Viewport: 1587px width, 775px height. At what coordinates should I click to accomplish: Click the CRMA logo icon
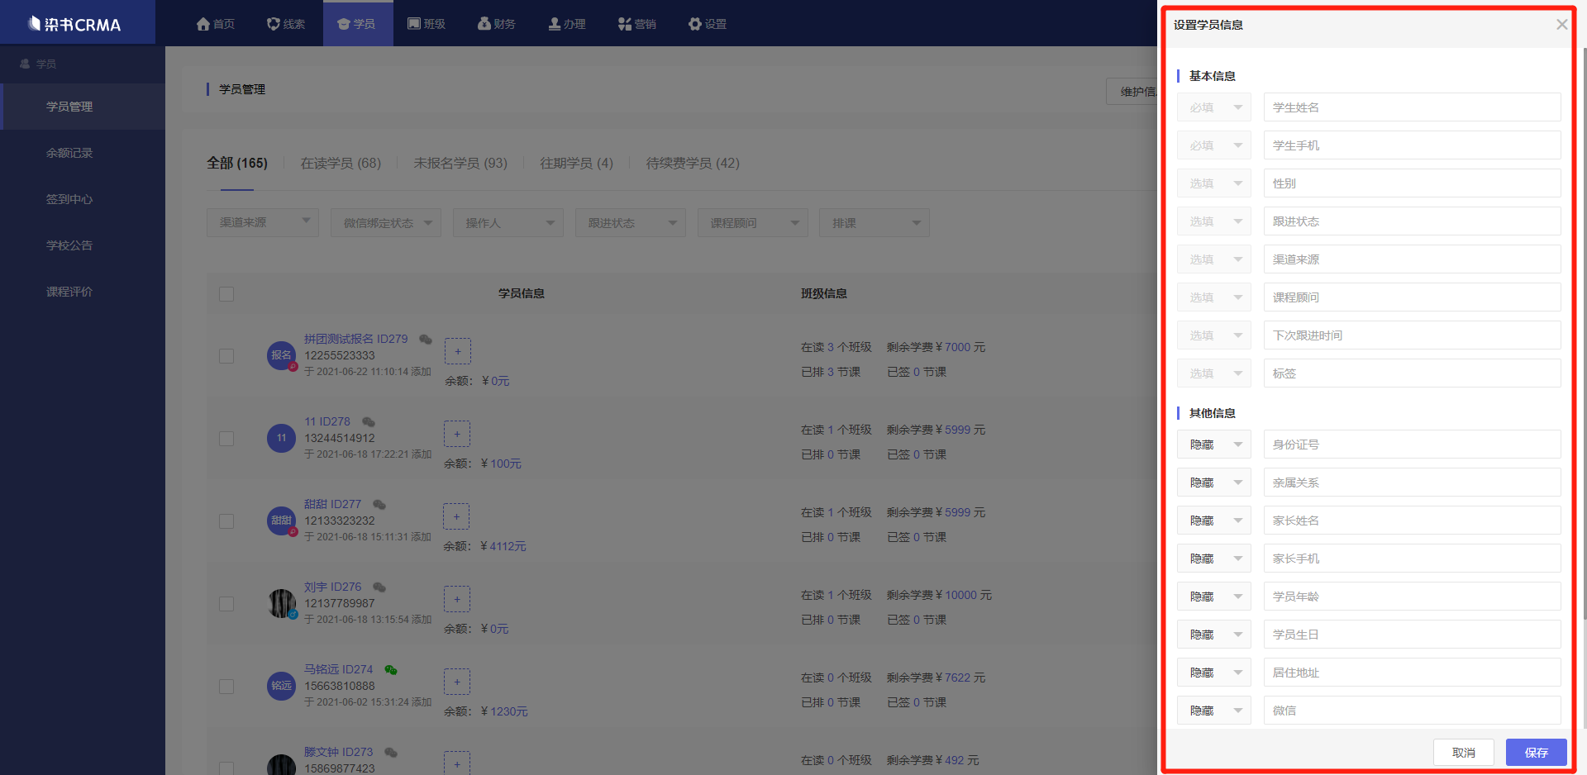tap(34, 23)
